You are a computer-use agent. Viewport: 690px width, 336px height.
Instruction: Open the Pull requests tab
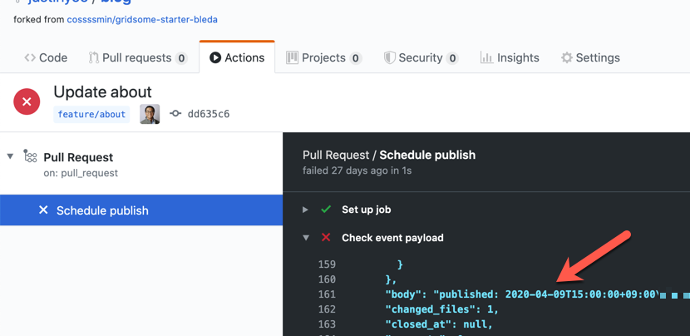click(x=138, y=57)
